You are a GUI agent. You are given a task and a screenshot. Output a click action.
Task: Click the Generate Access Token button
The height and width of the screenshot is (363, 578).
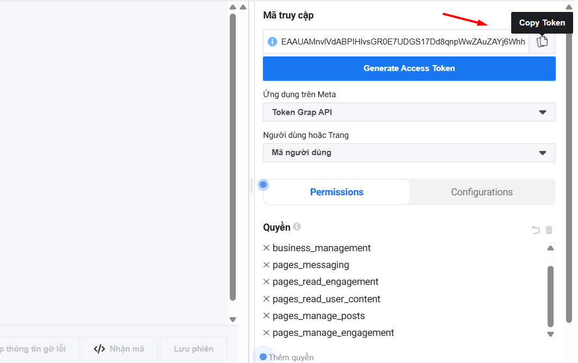(x=409, y=68)
